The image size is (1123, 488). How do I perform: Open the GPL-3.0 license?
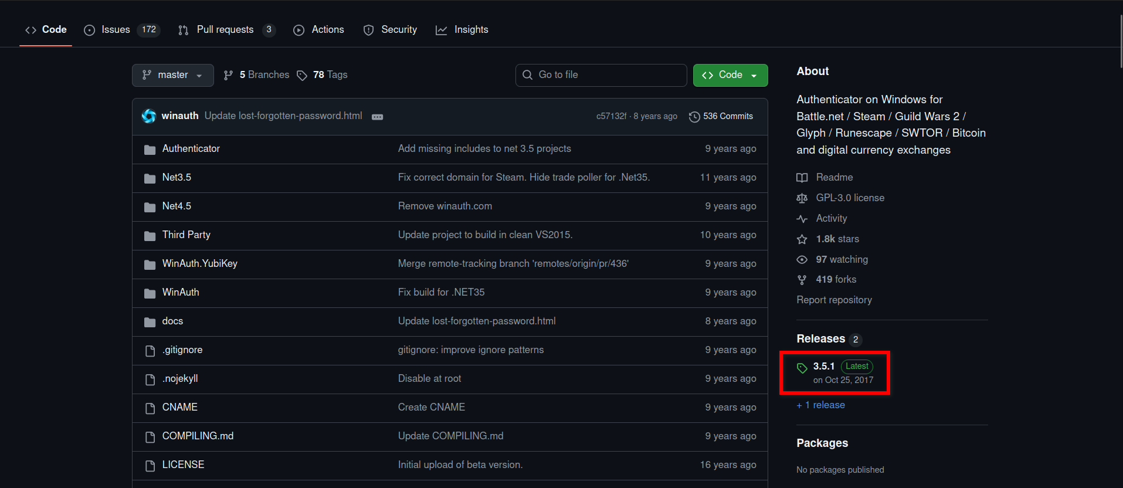tap(849, 198)
